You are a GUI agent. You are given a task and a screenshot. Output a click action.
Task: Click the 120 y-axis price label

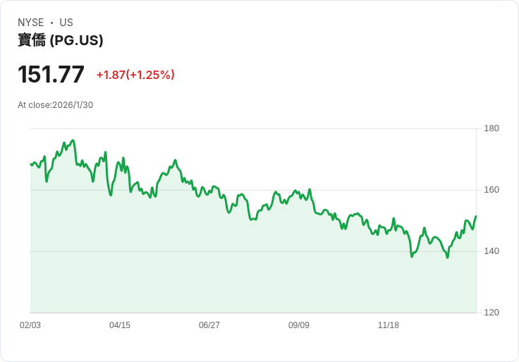click(x=491, y=313)
